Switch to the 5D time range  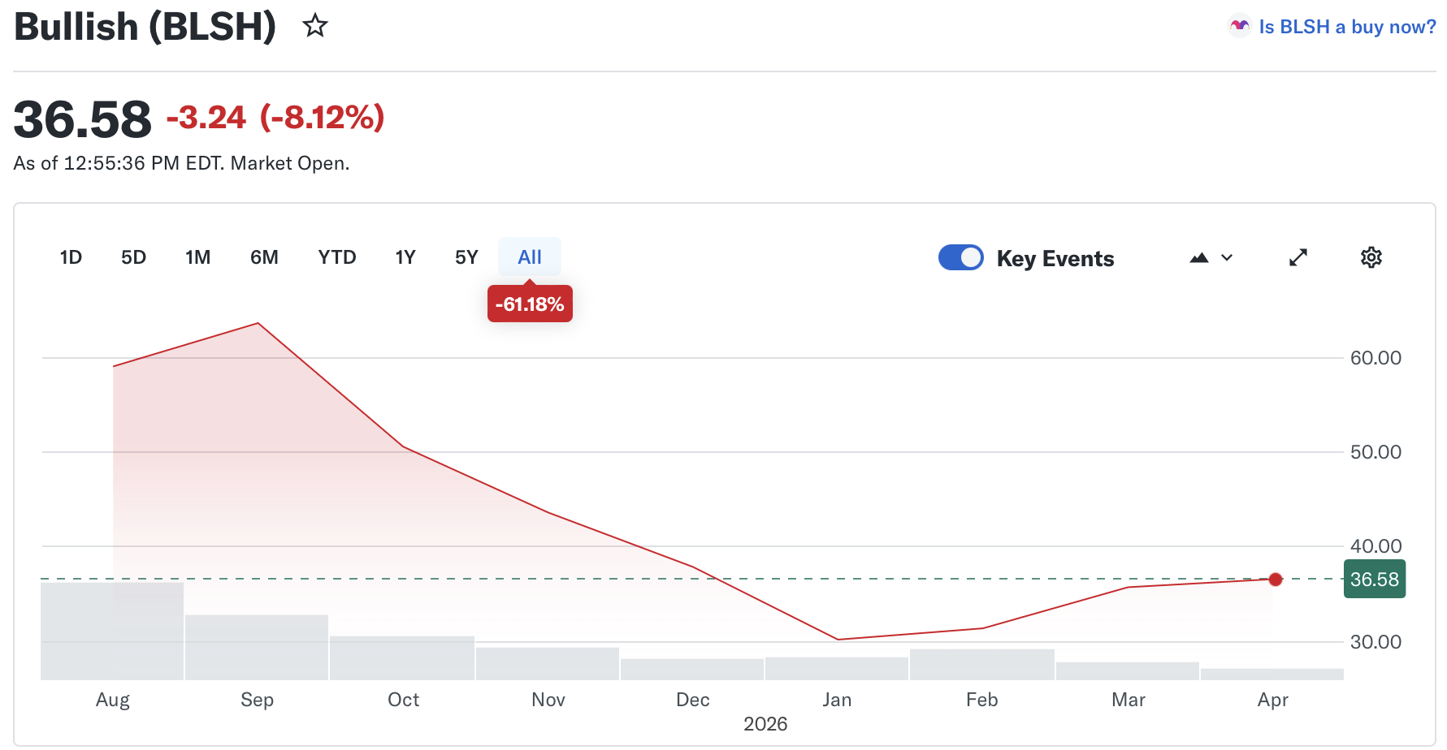pyautogui.click(x=133, y=257)
